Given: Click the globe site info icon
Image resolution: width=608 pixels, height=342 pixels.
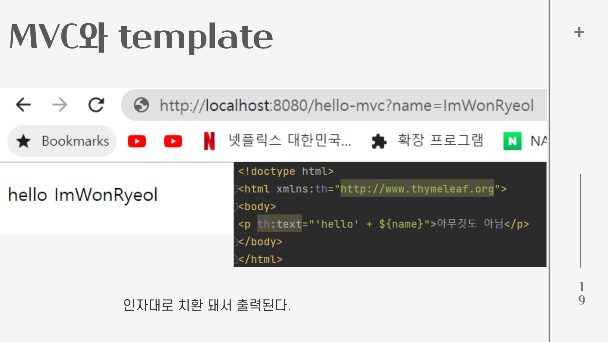Looking at the screenshot, I should tap(141, 105).
